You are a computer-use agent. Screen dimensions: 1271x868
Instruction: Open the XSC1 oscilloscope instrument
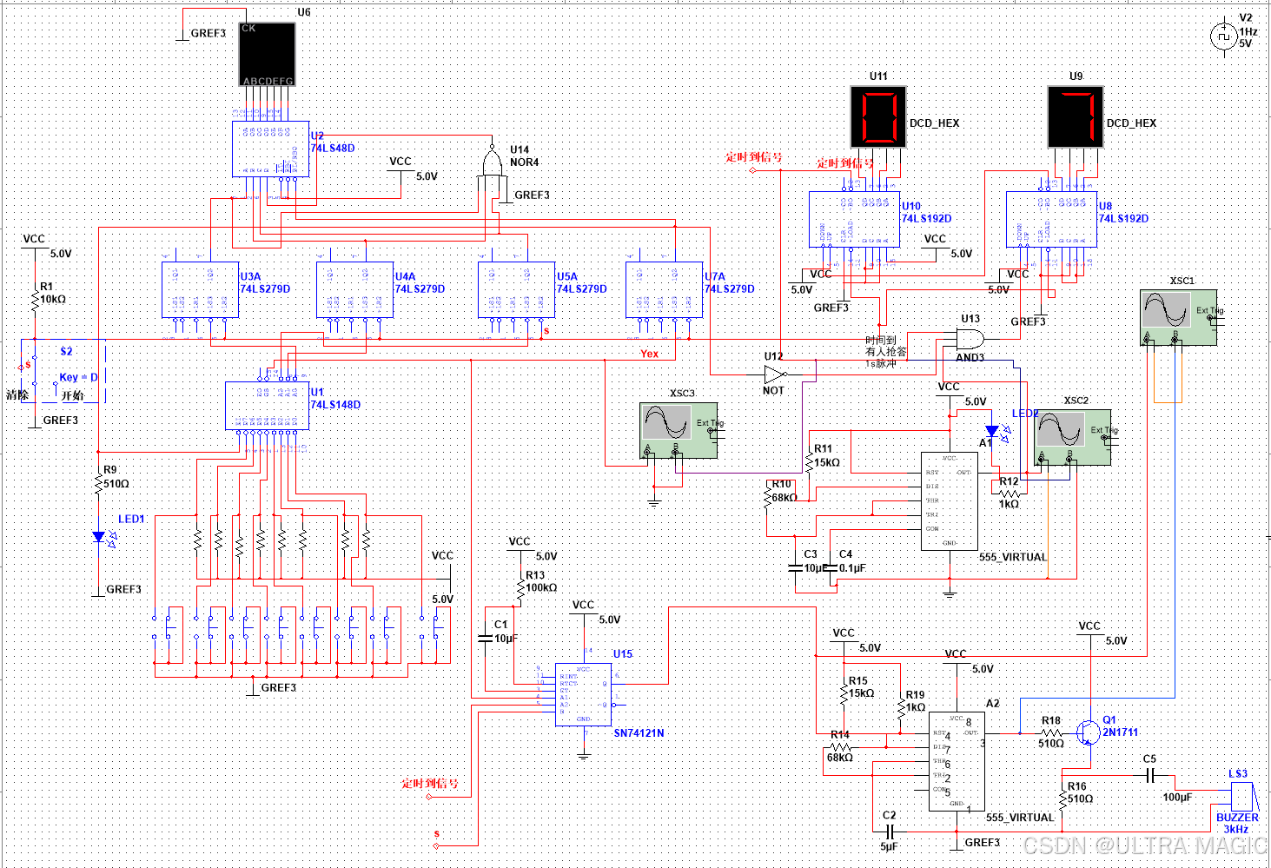(1178, 317)
